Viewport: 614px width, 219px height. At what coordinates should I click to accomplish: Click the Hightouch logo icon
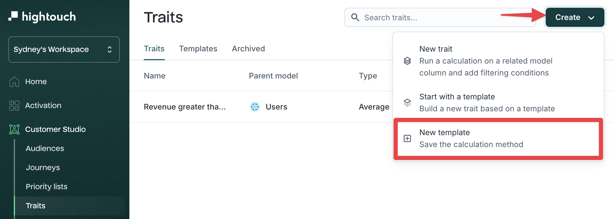pos(13,16)
